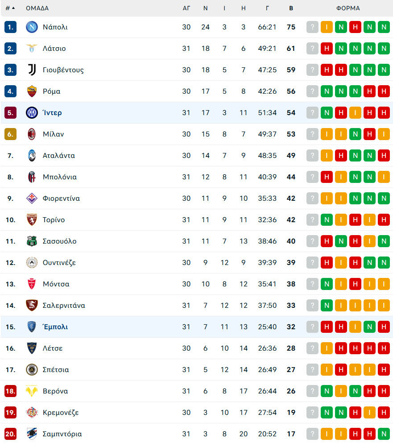Select the red 20. rank badge for Sampdoria
Image resolution: width=393 pixels, height=443 pixels.
coord(10,434)
